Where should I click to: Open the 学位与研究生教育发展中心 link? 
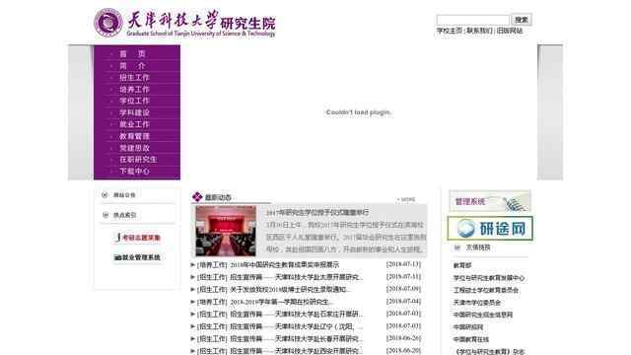pyautogui.click(x=489, y=278)
